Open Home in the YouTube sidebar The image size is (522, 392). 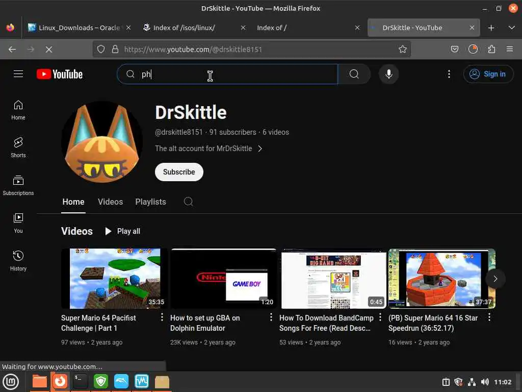point(18,110)
